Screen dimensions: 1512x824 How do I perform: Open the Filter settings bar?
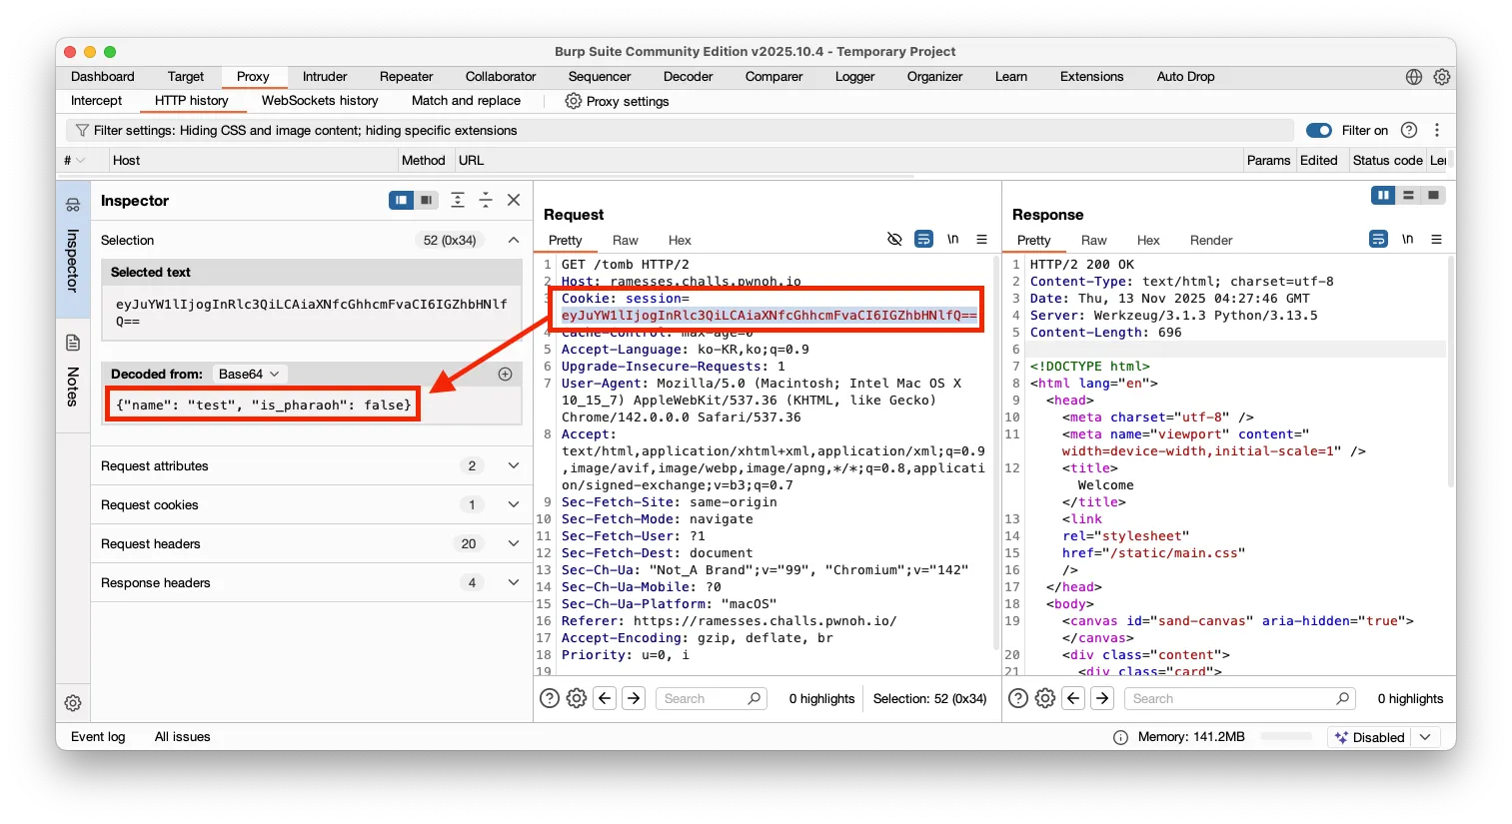(680, 130)
